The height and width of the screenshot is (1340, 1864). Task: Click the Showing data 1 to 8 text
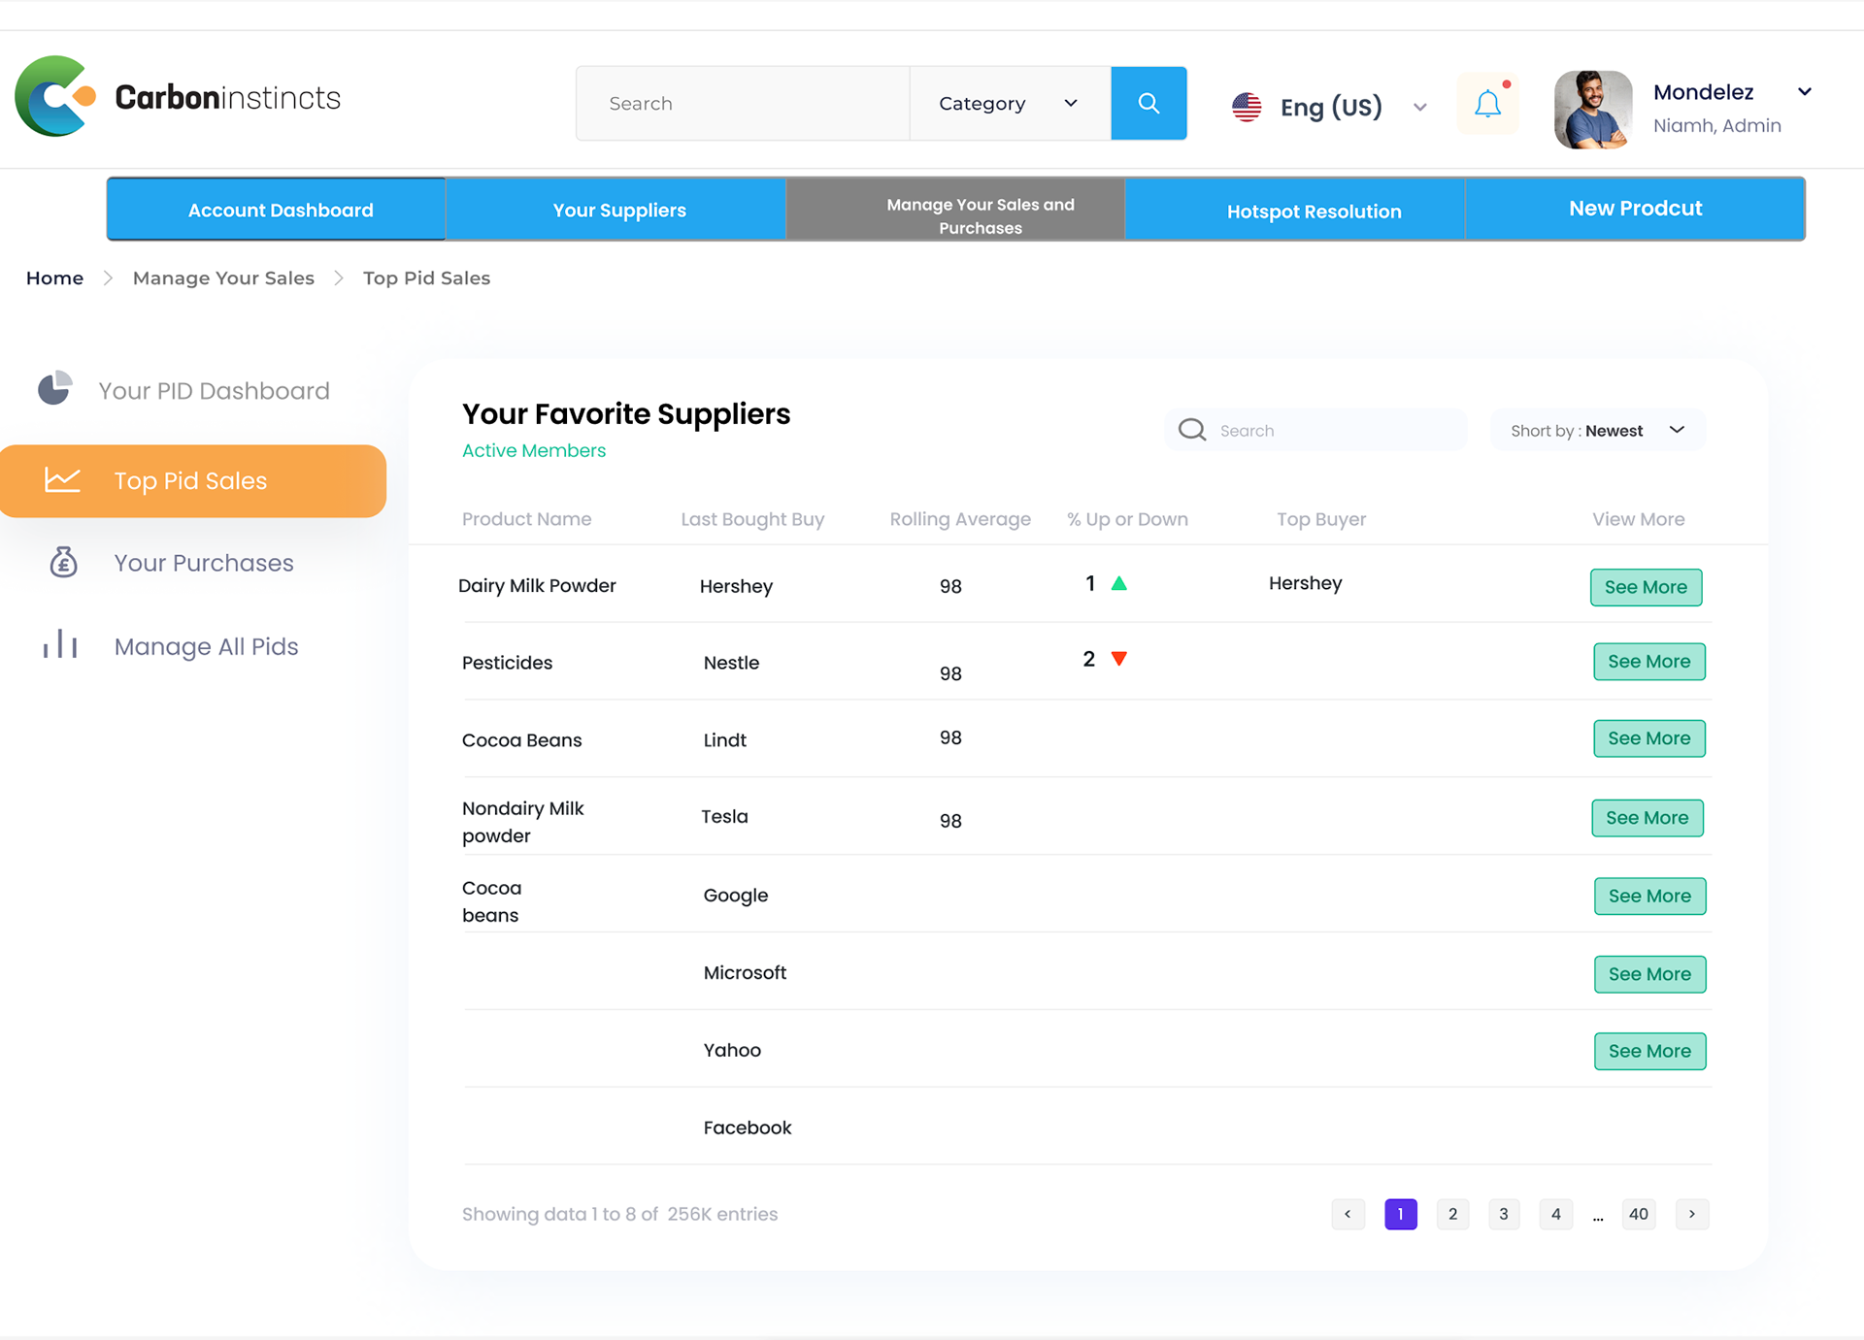pyautogui.click(x=619, y=1214)
